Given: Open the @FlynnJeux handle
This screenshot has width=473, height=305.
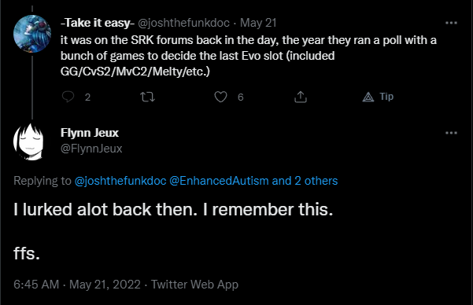Looking at the screenshot, I should (x=91, y=149).
